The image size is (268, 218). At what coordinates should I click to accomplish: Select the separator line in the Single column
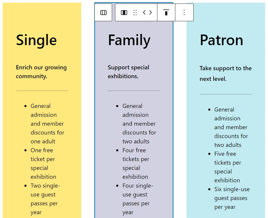(42, 91)
